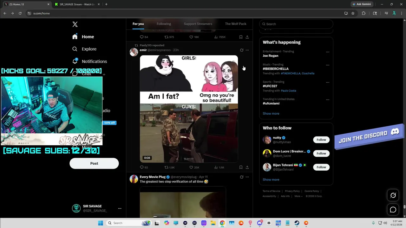Switch to the Support Streamers tab
Image resolution: width=406 pixels, height=228 pixels.
pos(198,24)
